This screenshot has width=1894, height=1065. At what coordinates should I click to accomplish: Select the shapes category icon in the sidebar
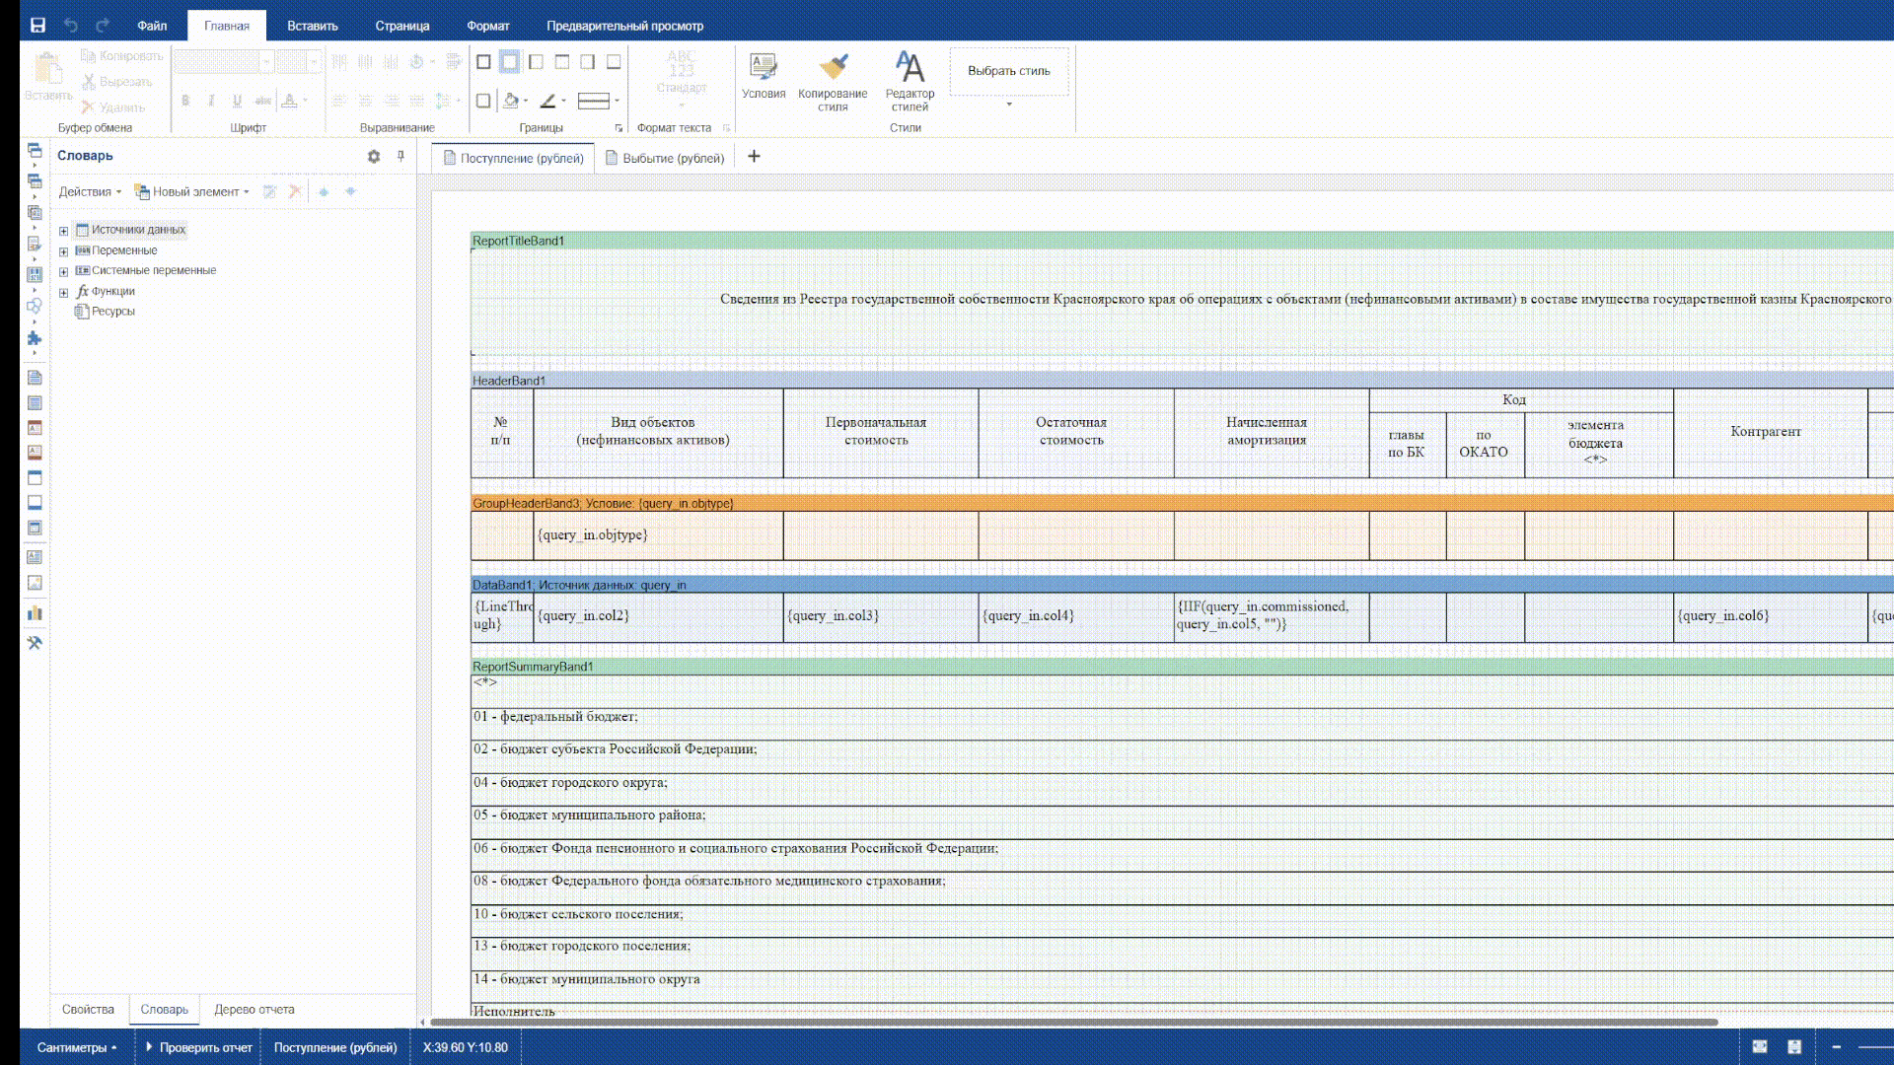[x=35, y=307]
